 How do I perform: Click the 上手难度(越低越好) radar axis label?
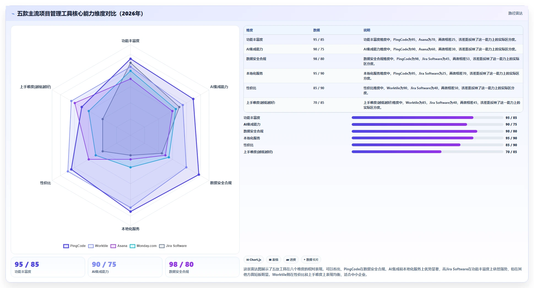pos(35,87)
